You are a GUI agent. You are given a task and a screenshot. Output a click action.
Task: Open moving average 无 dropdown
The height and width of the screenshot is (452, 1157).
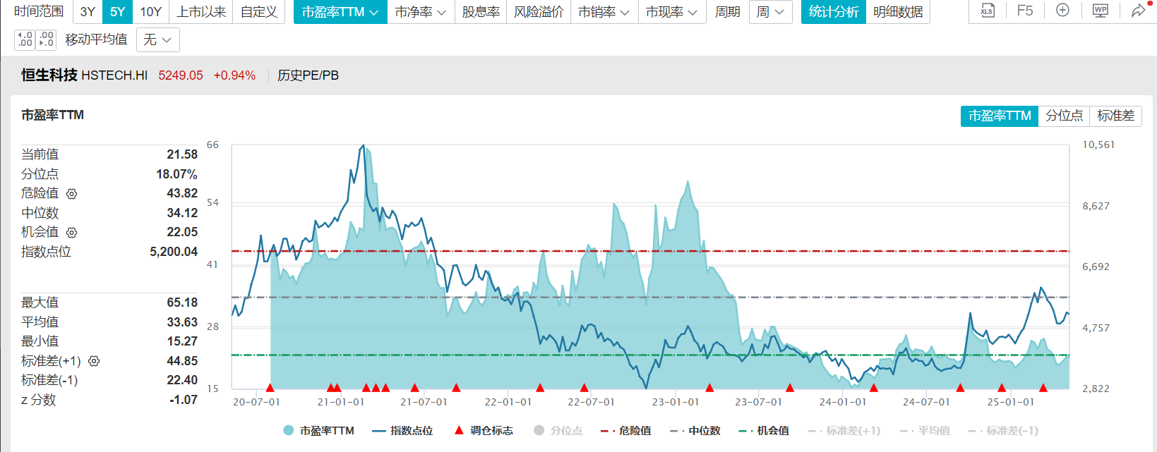pos(158,39)
